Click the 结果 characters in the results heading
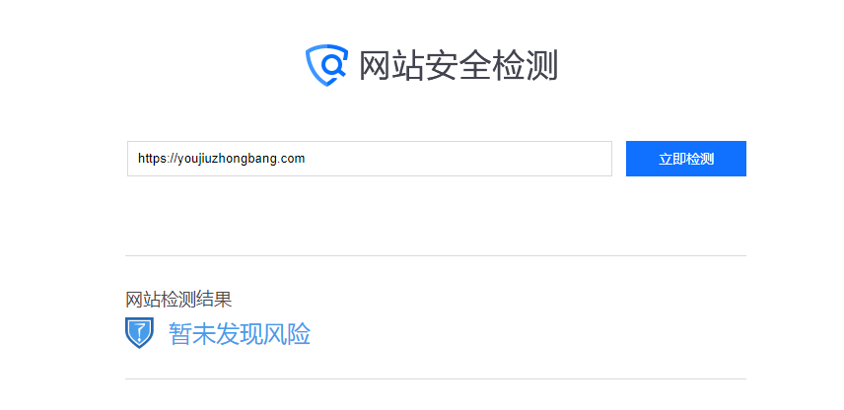 214,300
